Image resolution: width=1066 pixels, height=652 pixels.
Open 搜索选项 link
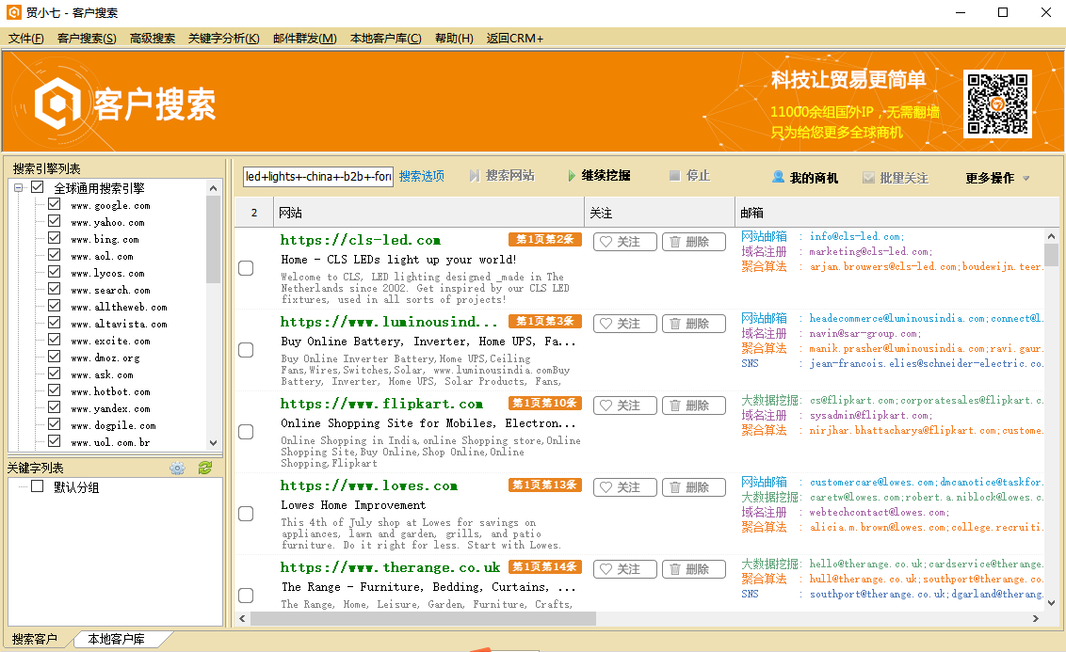[x=422, y=176]
